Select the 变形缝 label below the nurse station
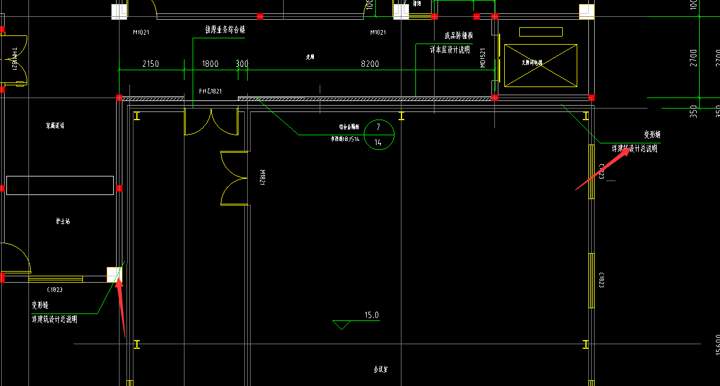The height and width of the screenshot is (386, 720). (x=39, y=305)
